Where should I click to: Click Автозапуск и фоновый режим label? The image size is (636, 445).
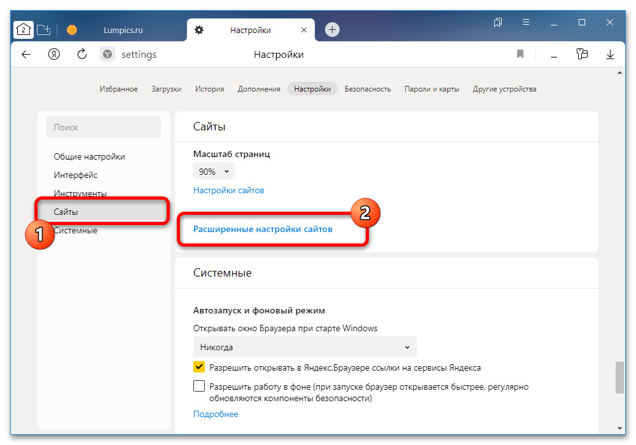259,310
